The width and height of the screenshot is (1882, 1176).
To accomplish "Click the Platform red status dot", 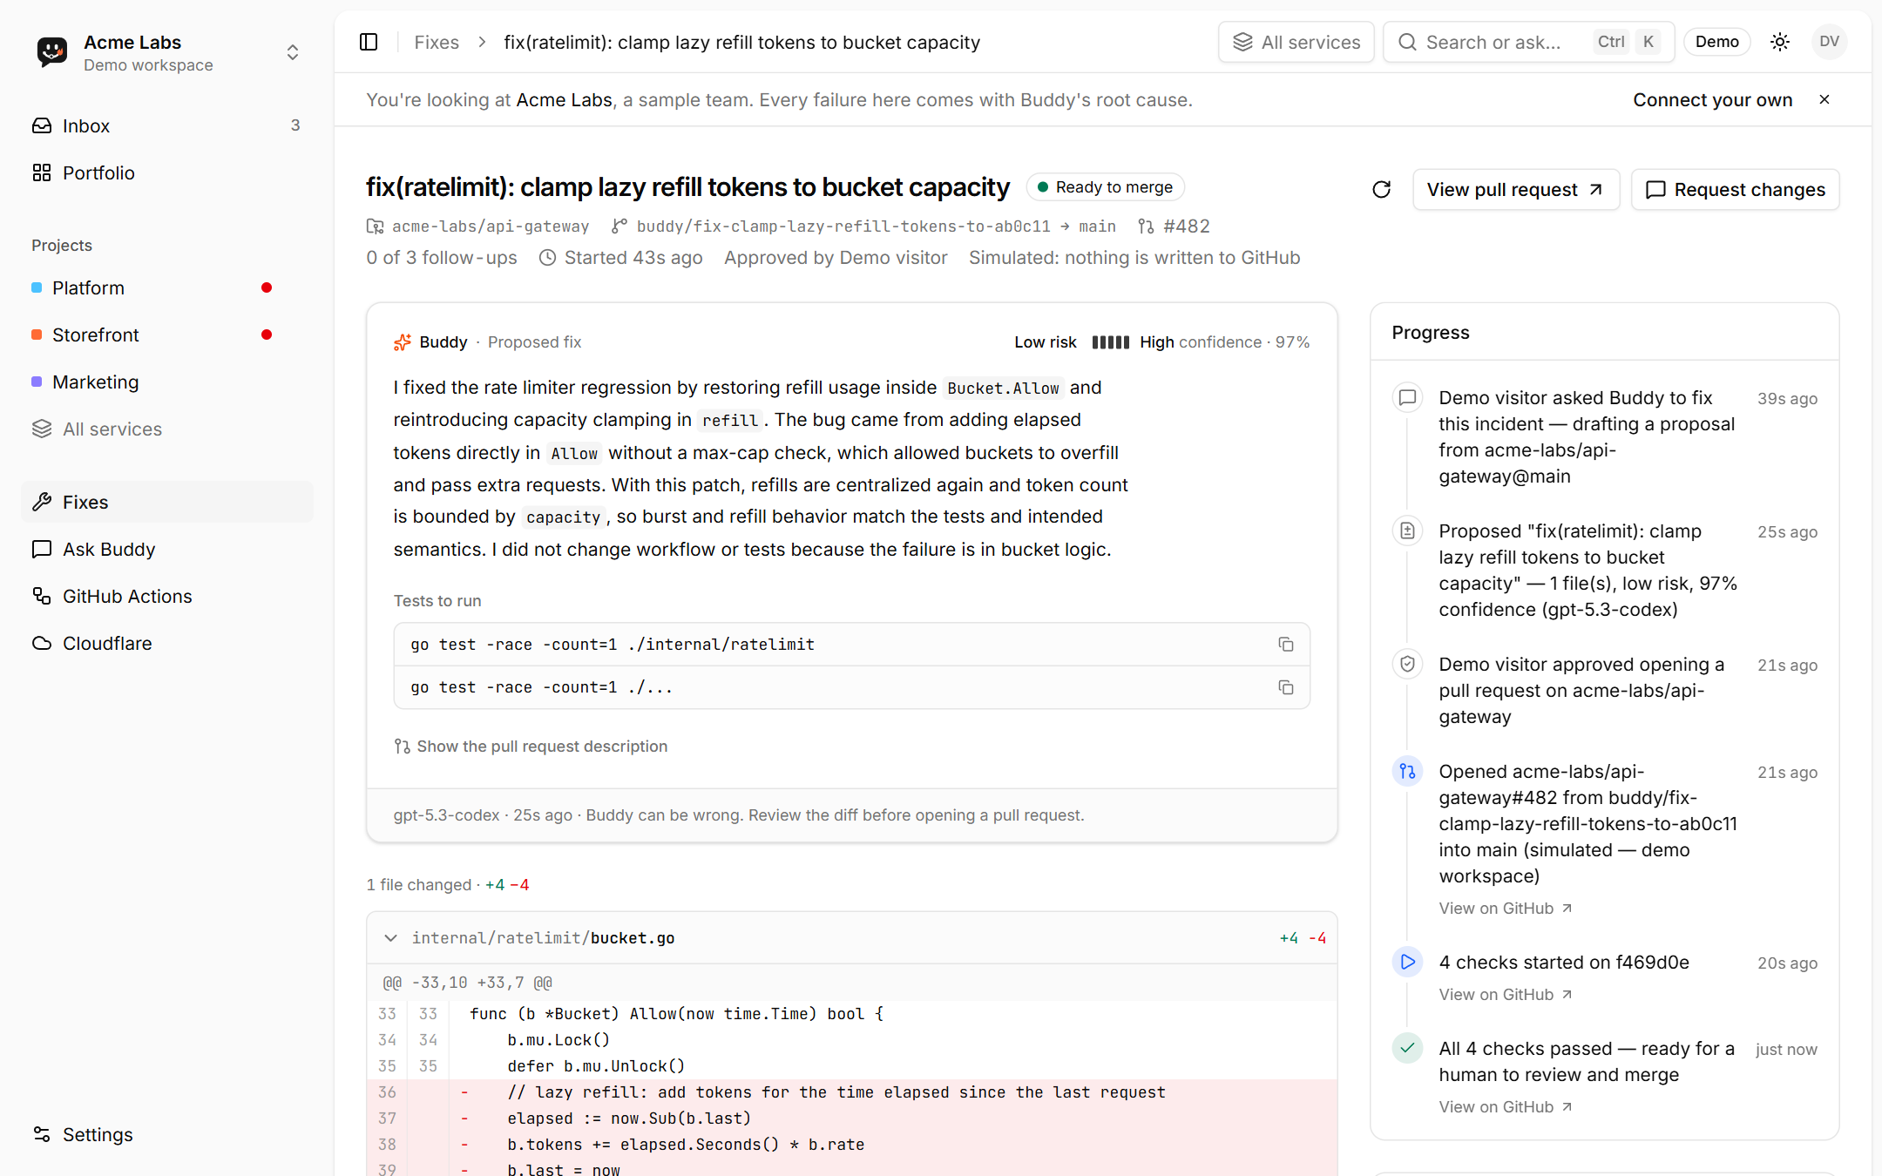I will click(x=267, y=287).
